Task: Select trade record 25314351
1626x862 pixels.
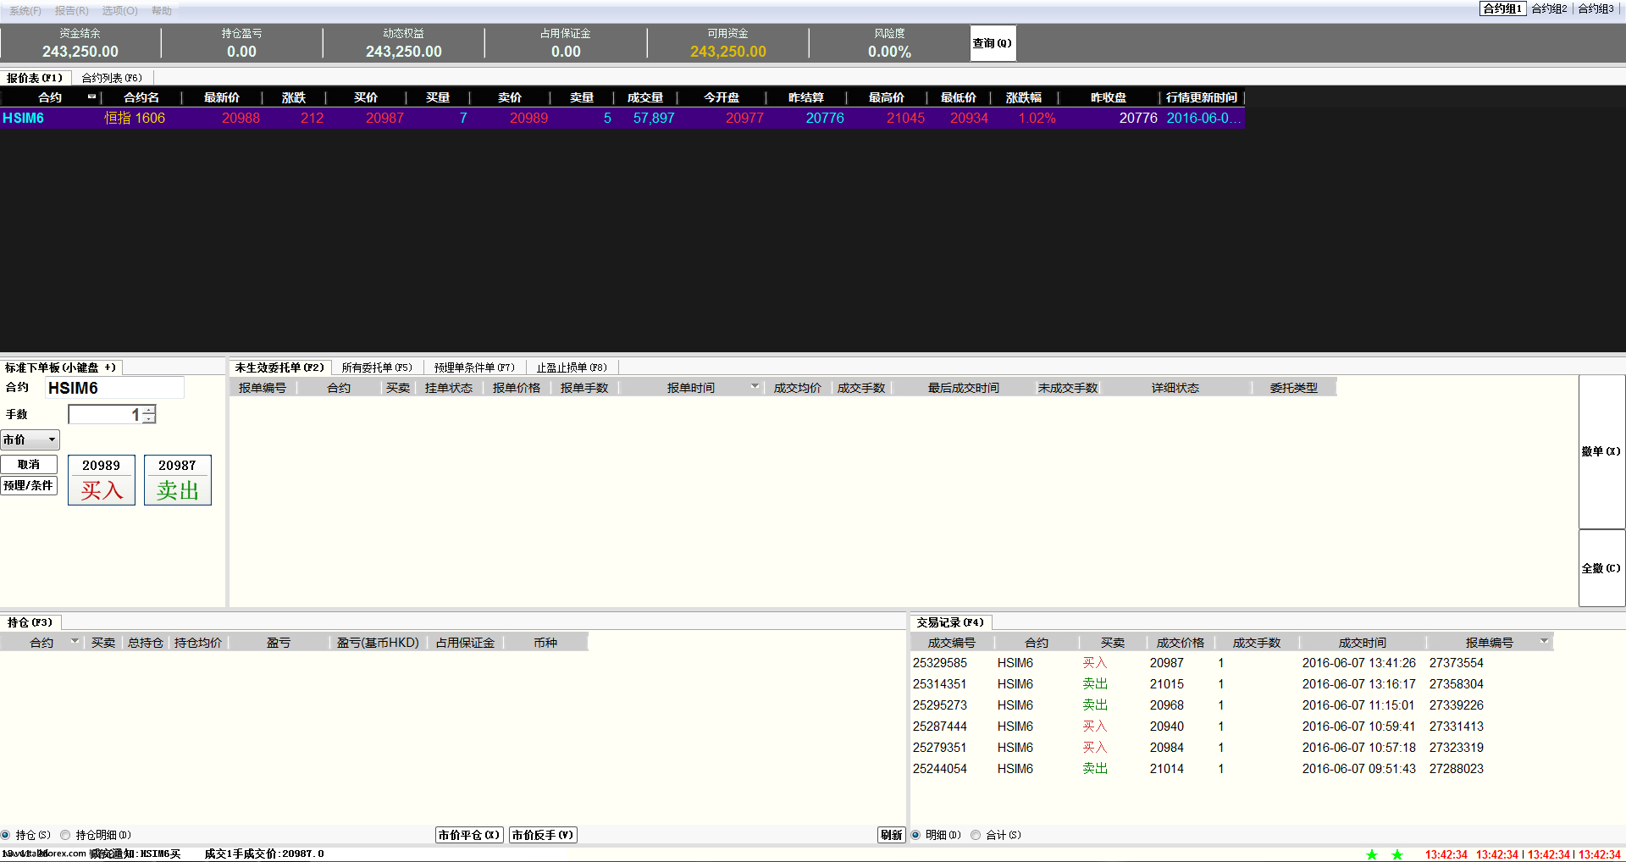Action: pyautogui.click(x=1231, y=684)
